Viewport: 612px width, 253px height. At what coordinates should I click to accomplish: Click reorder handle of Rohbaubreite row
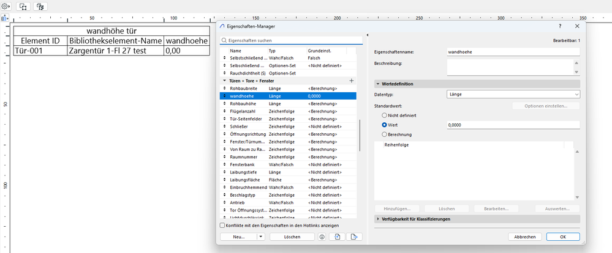point(224,89)
